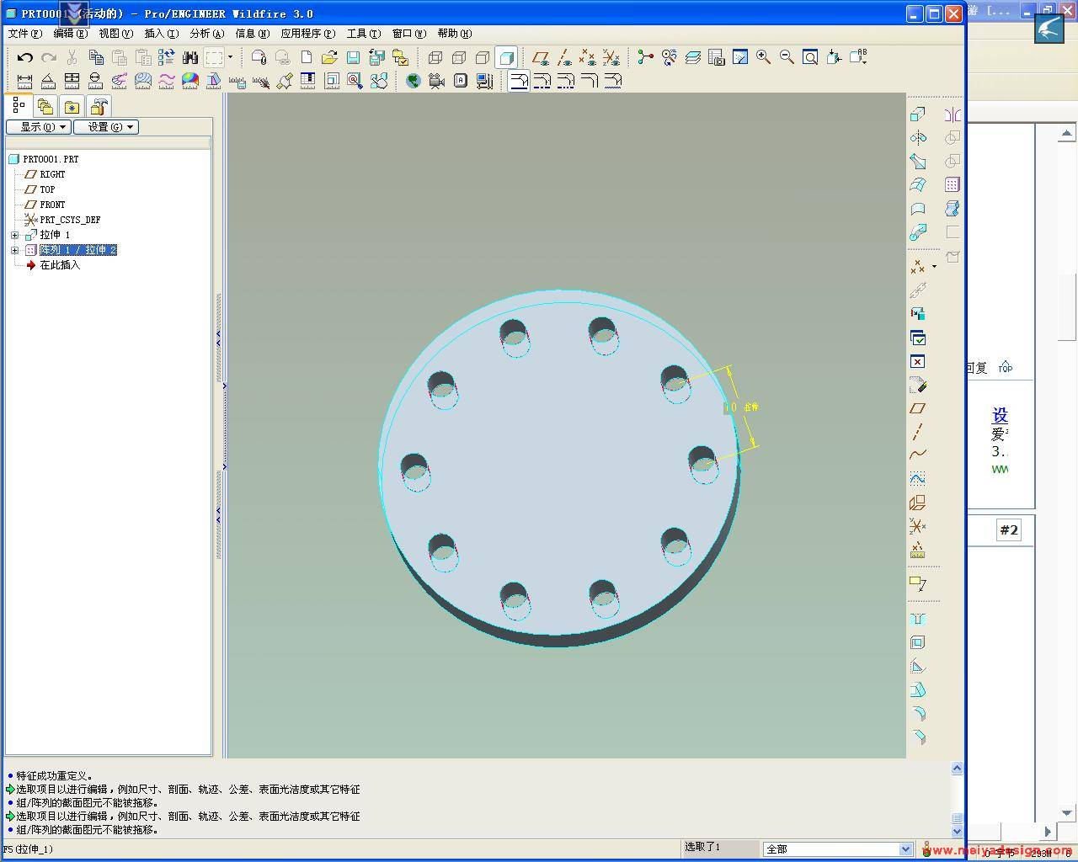
Task: Select the Pattern tool icon
Action: coord(953,184)
